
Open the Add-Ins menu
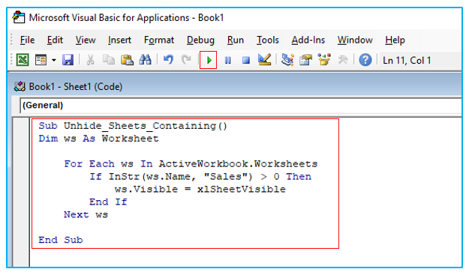coord(308,40)
